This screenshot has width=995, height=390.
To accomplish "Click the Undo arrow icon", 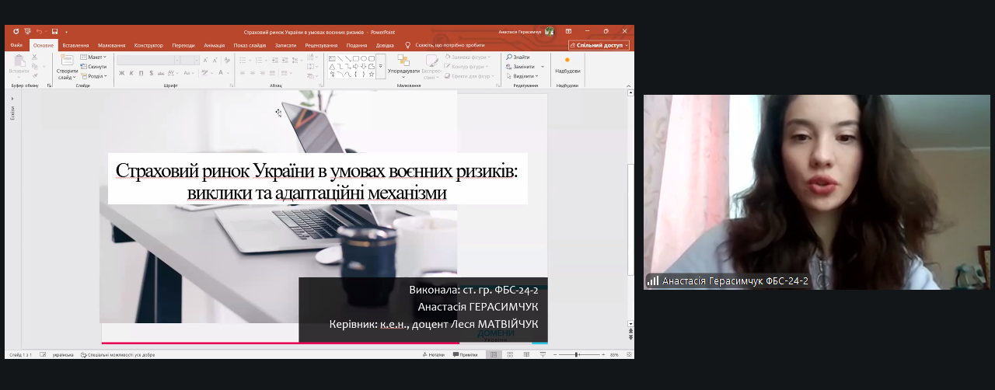I will coord(39,32).
